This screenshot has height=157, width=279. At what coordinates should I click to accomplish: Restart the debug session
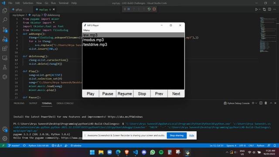click(x=149, y=9)
